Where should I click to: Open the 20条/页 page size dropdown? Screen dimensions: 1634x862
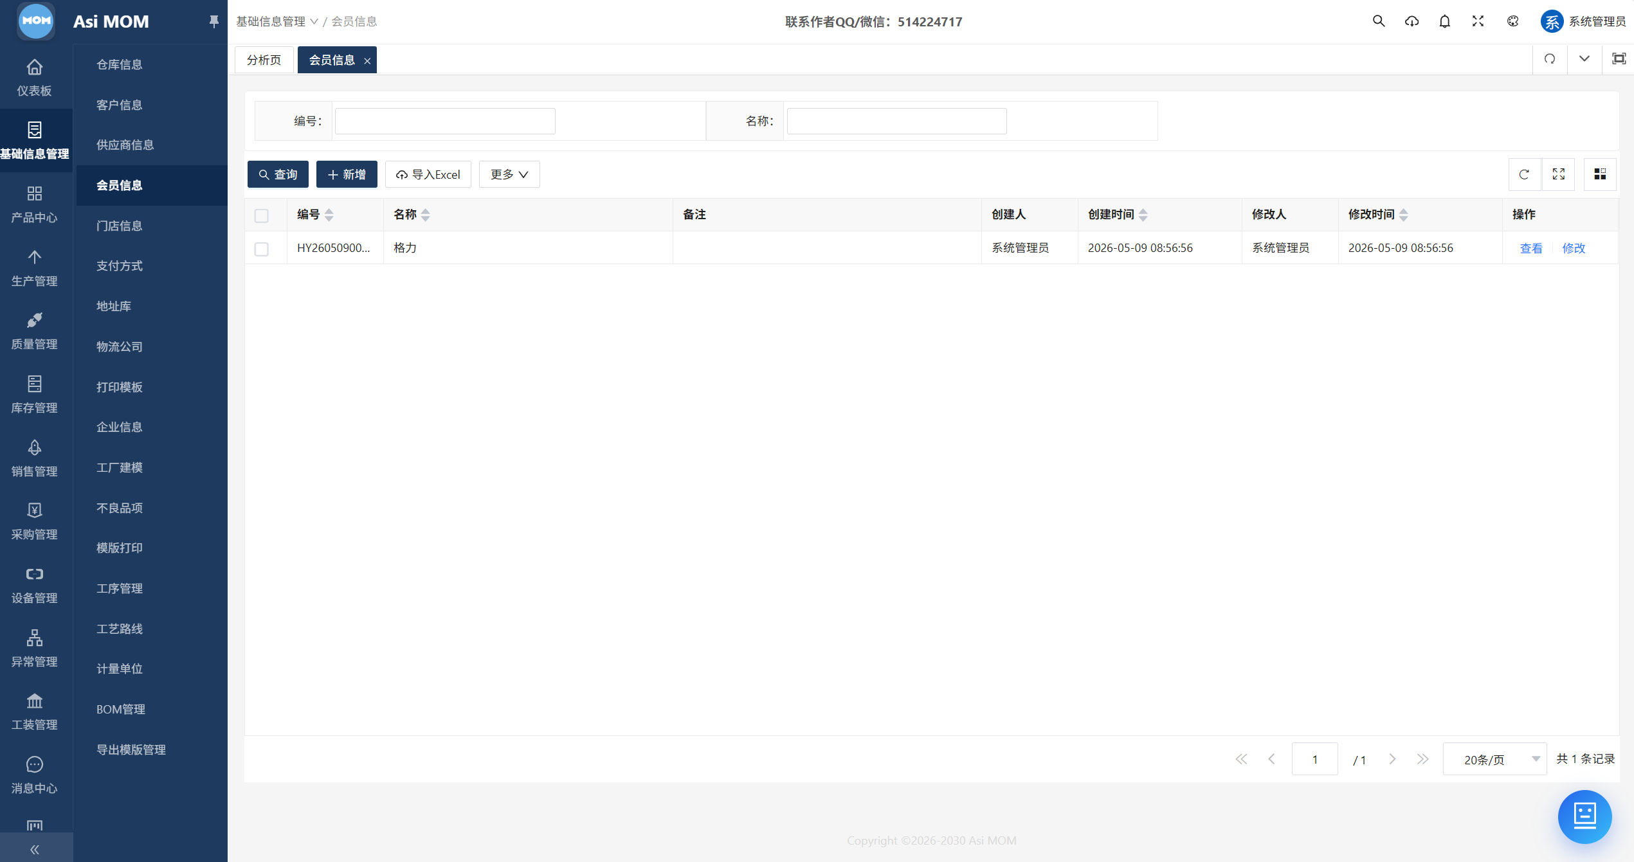[1495, 759]
